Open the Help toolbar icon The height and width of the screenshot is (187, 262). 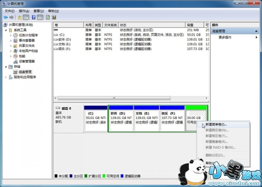coord(34,17)
